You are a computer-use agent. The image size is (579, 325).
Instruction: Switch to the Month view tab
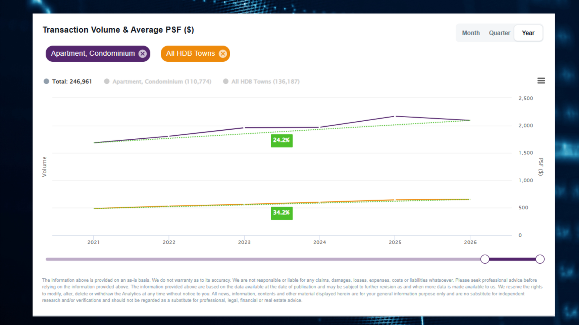tap(471, 33)
